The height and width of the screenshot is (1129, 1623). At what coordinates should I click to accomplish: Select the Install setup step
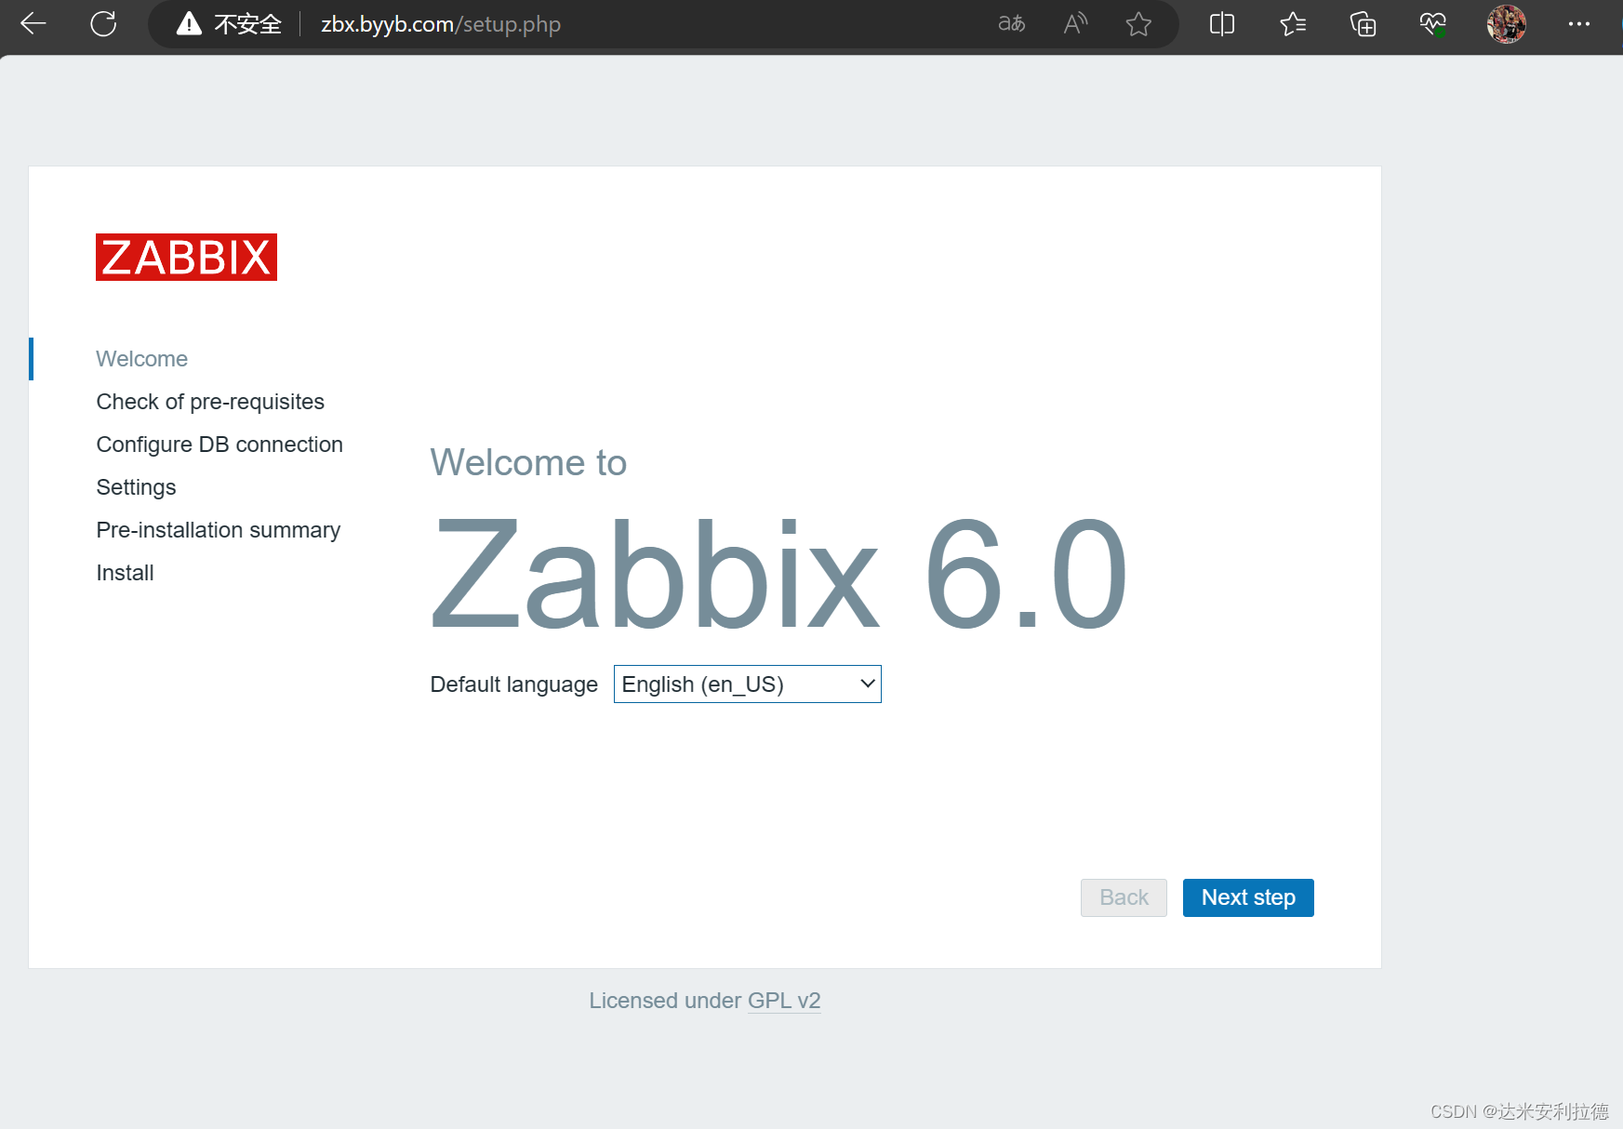coord(125,573)
